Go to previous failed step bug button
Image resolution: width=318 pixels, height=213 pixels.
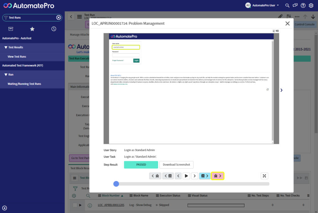[155, 176]
